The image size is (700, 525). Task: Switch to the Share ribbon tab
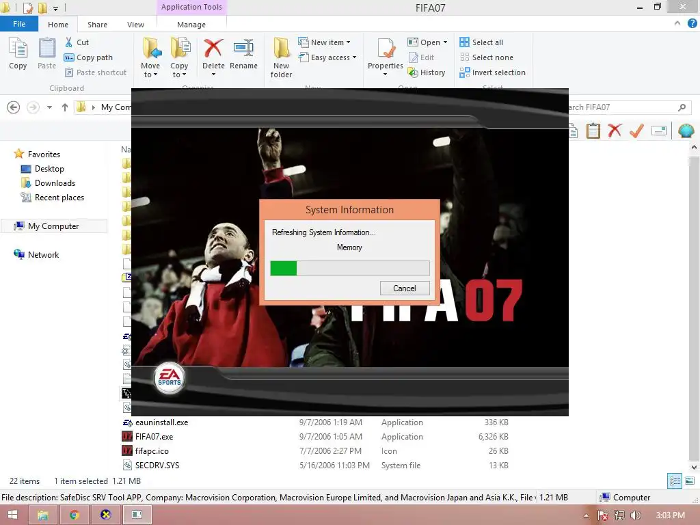97,25
